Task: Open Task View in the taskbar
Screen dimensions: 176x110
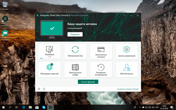Action: click(x=17, y=107)
